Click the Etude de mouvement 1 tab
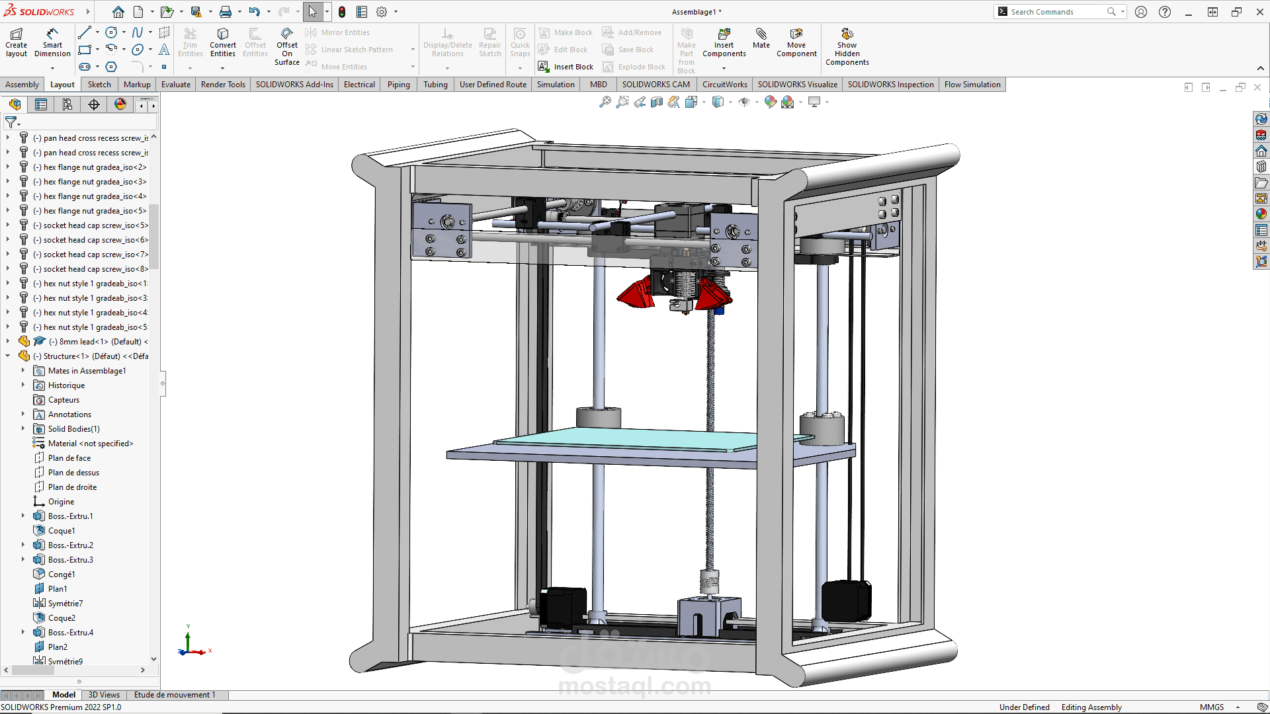The height and width of the screenshot is (714, 1270). 175,695
